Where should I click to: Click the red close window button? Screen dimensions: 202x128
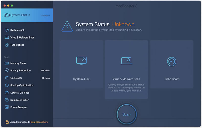tap(5, 5)
